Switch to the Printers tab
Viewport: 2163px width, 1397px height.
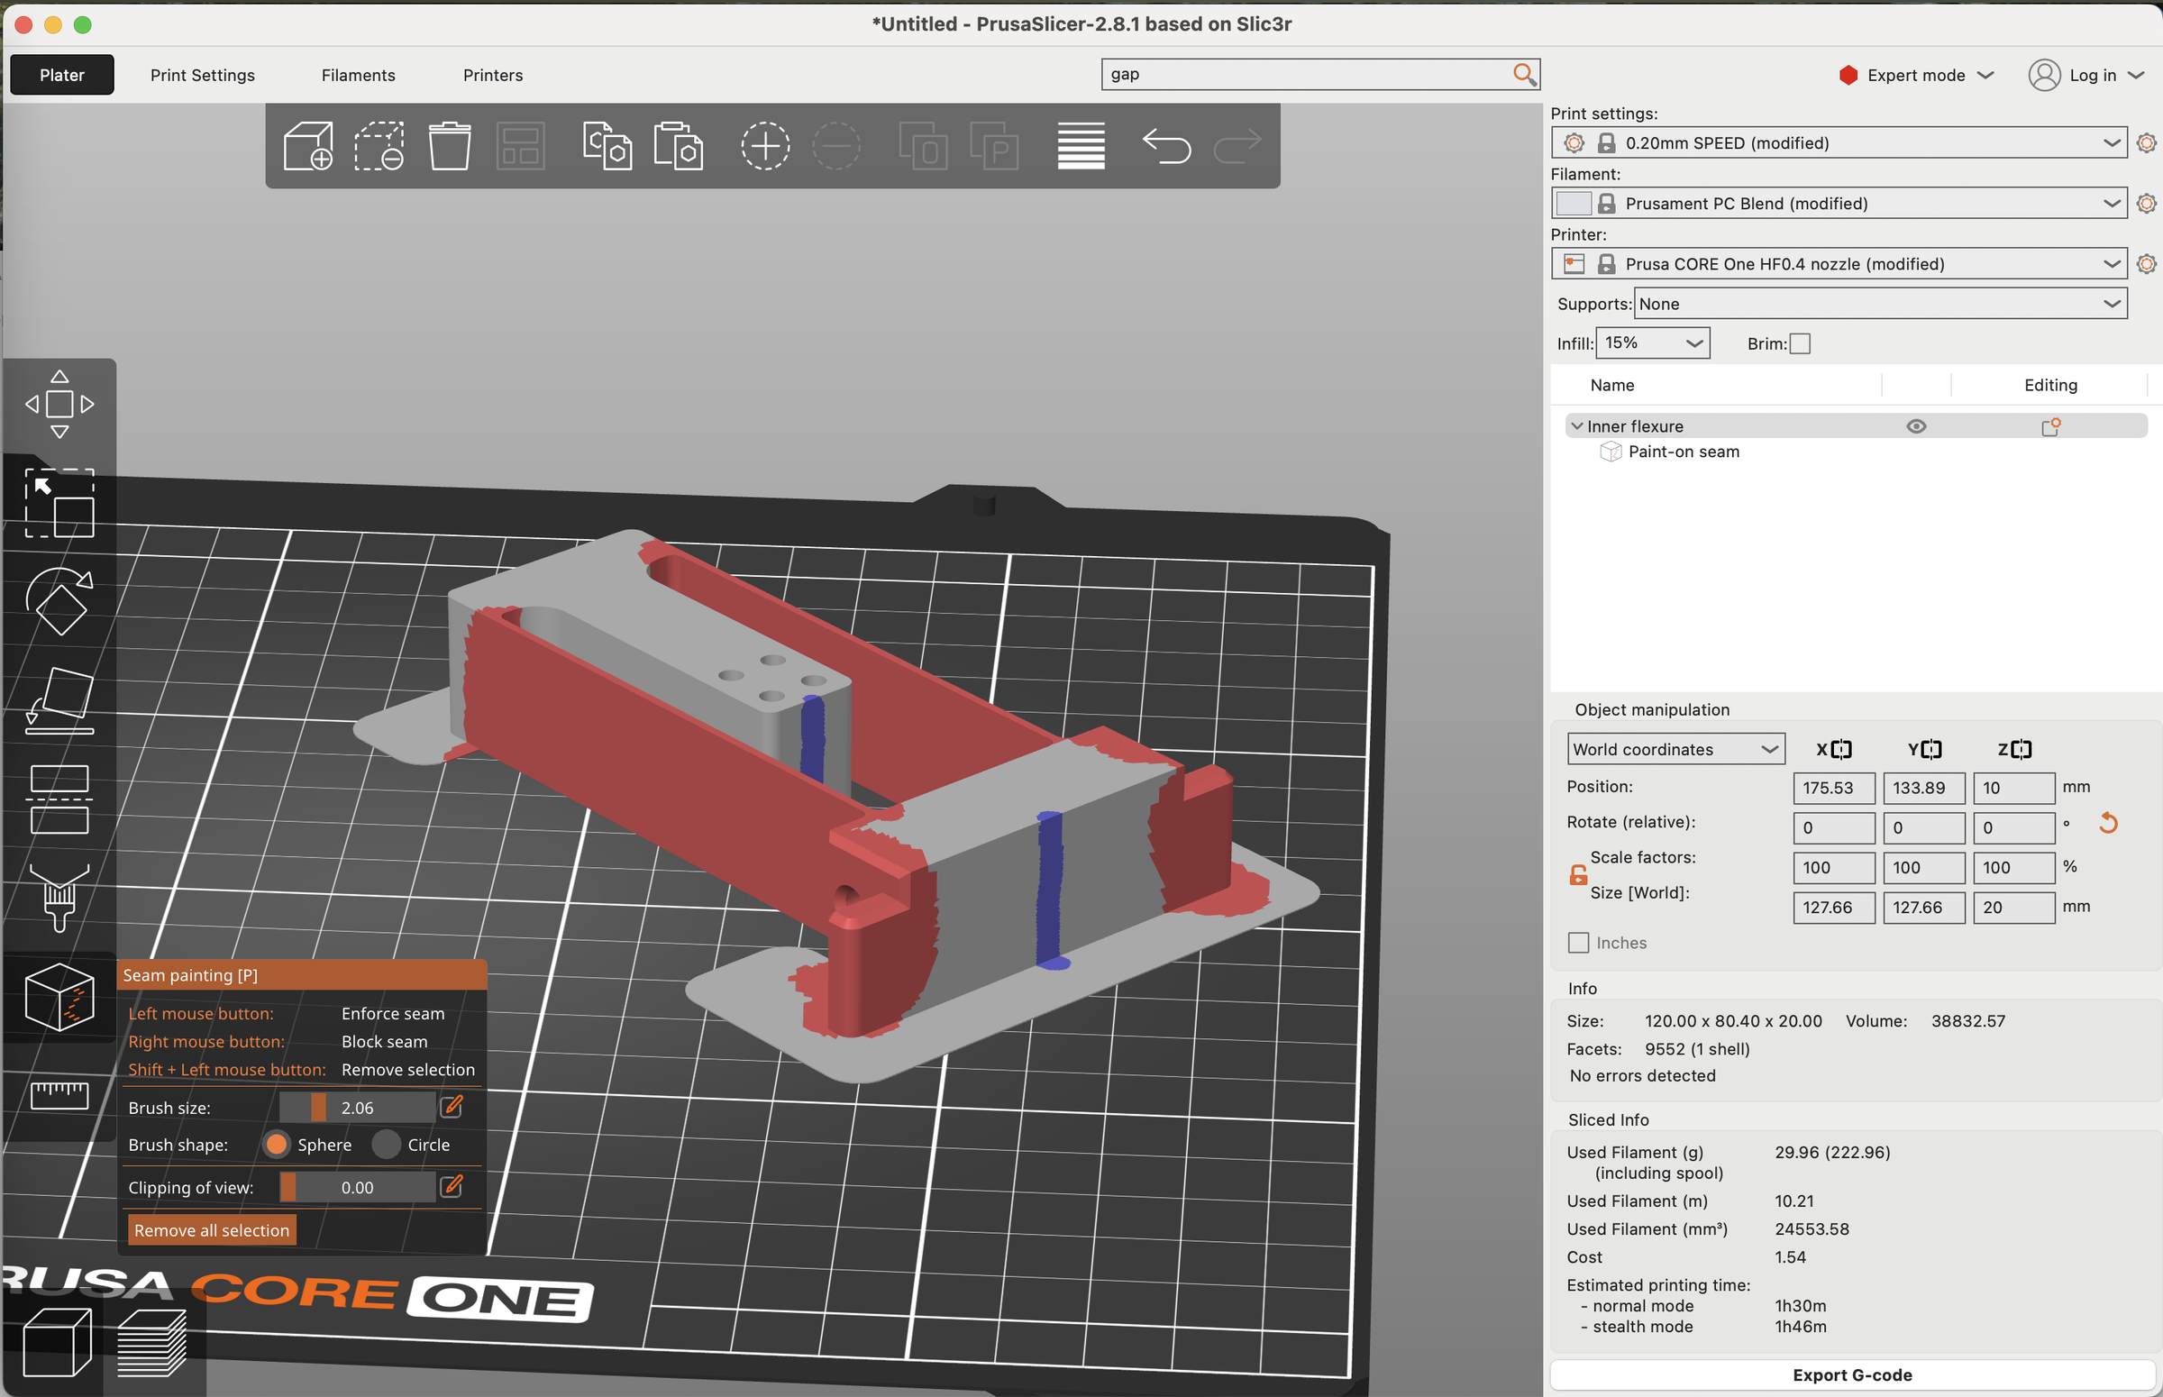tap(493, 76)
